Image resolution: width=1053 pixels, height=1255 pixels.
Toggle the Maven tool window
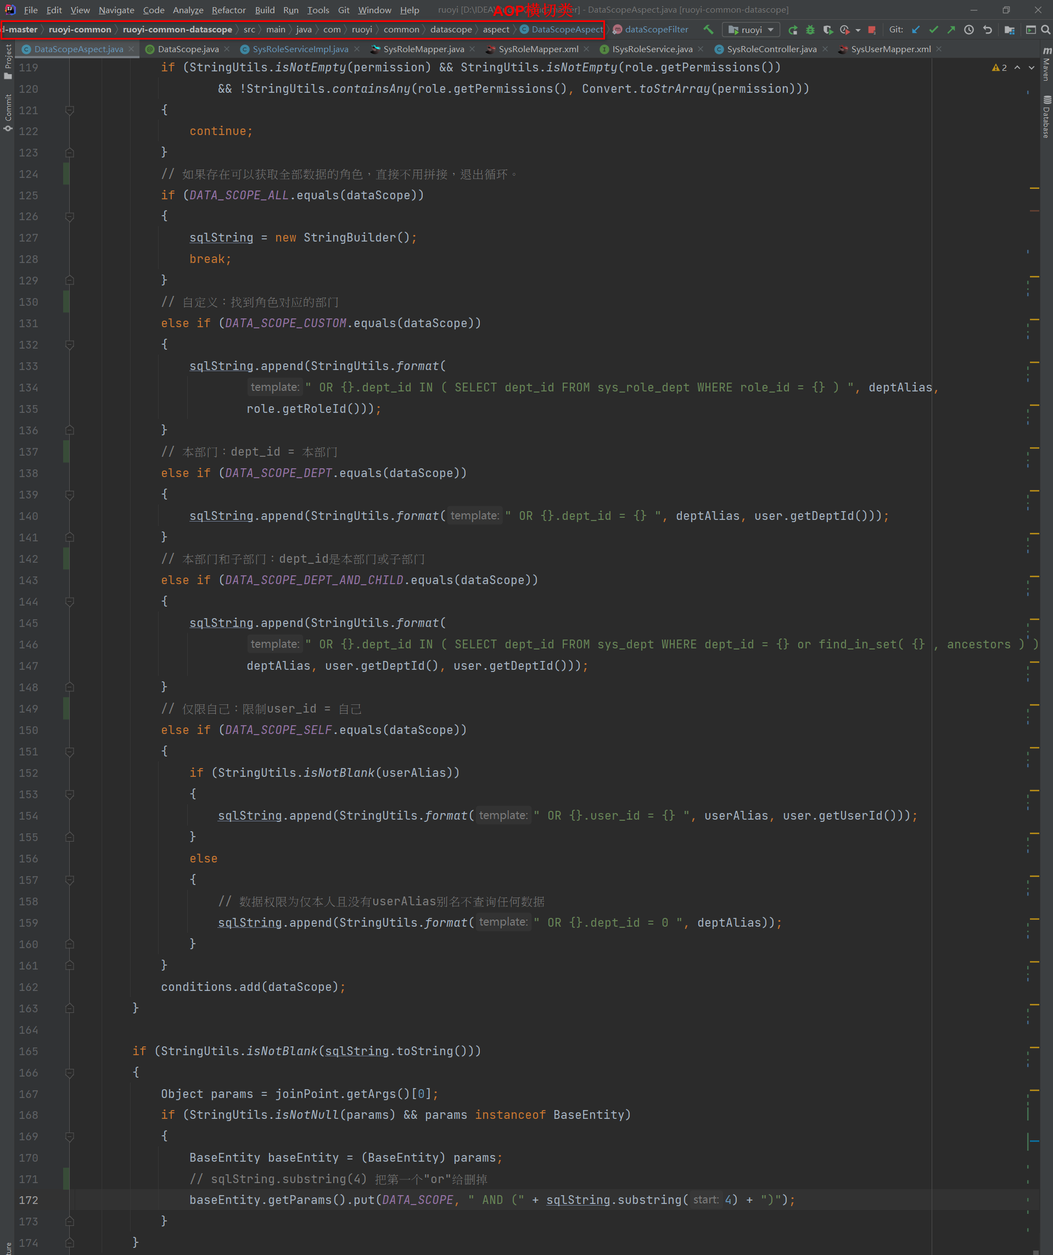point(1046,64)
